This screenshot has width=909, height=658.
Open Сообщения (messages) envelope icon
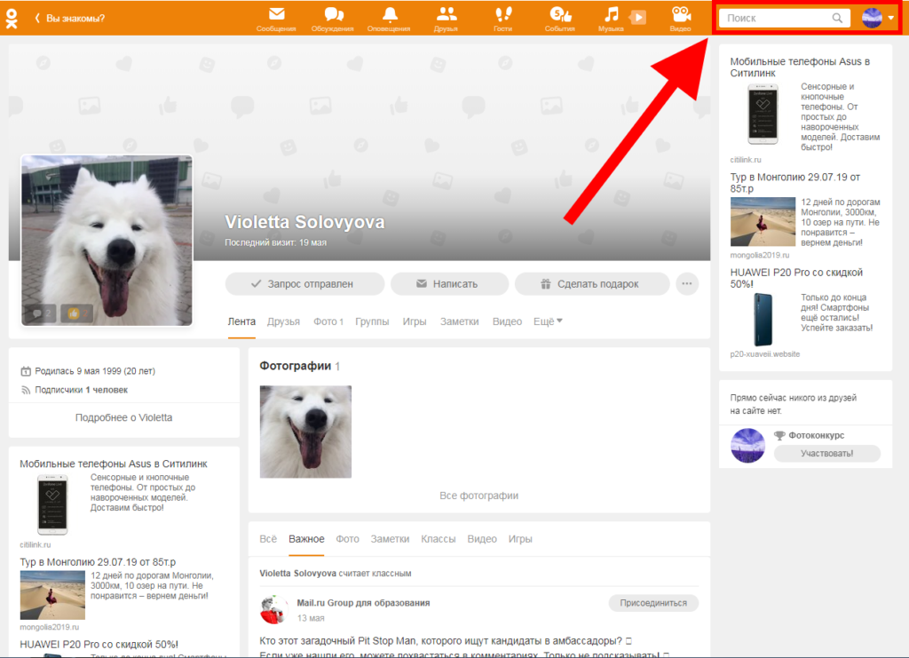[276, 15]
